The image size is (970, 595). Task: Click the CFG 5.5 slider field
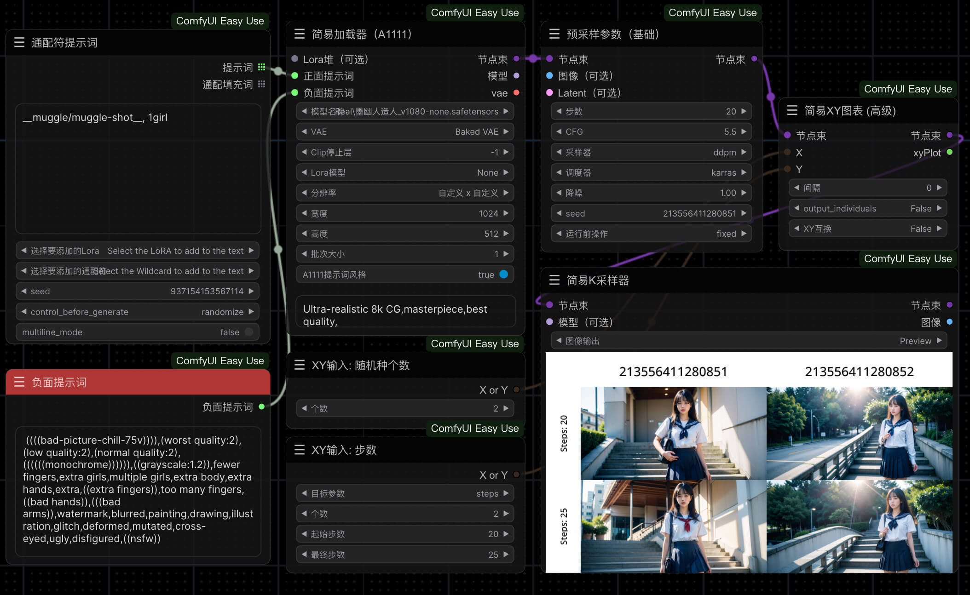pos(651,132)
